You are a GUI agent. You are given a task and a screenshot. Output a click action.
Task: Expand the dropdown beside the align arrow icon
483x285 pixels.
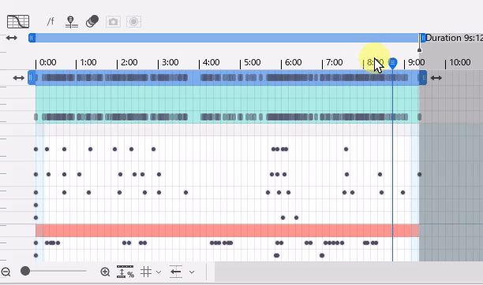(x=192, y=272)
